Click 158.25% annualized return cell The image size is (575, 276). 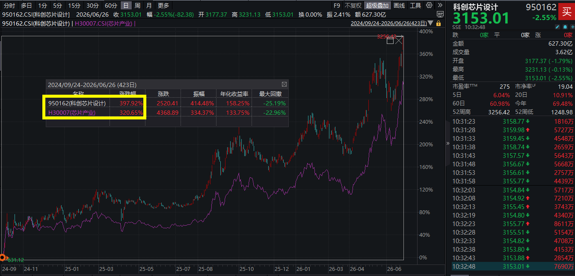237,103
